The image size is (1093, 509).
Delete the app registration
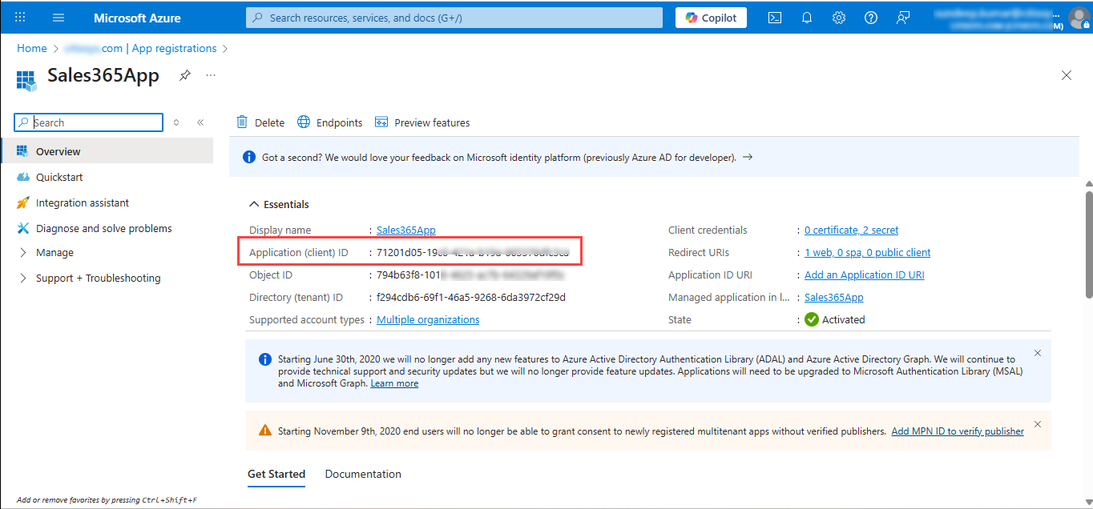[x=260, y=122]
